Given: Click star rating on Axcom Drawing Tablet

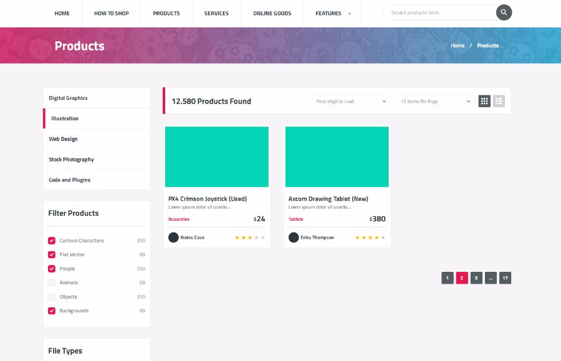Looking at the screenshot, I should [x=370, y=238].
